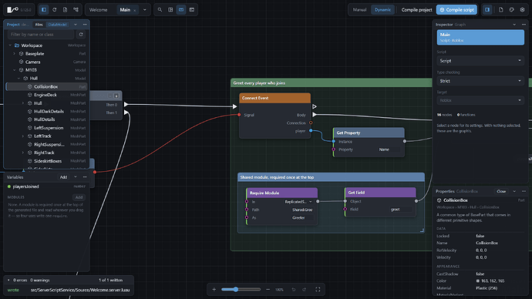532x299 pixels.
Task: Switch to Dynamic compile mode
Action: pyautogui.click(x=382, y=10)
